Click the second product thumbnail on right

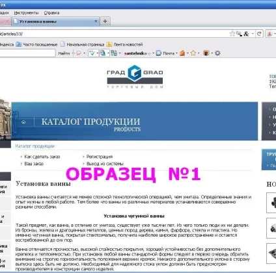tap(271, 228)
